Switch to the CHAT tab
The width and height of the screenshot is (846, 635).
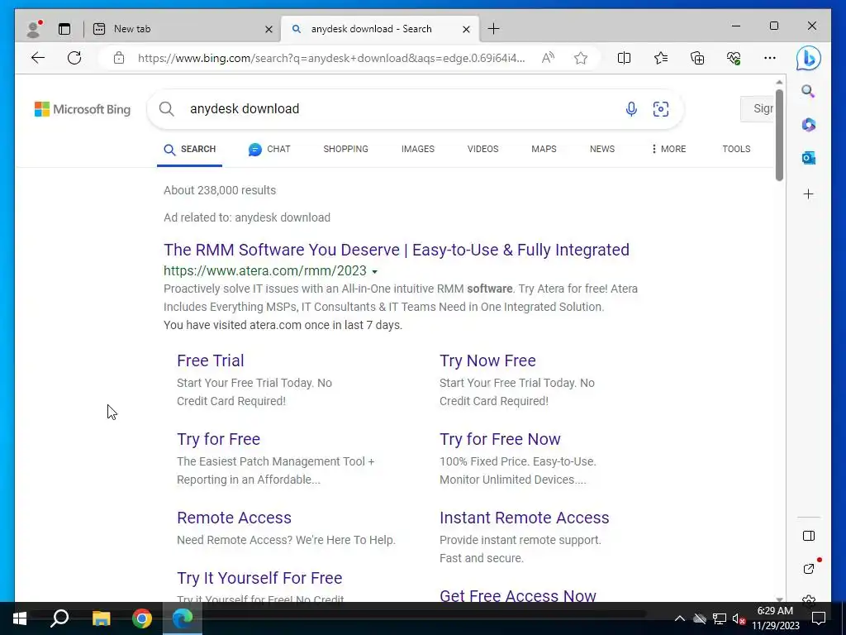pyautogui.click(x=269, y=150)
